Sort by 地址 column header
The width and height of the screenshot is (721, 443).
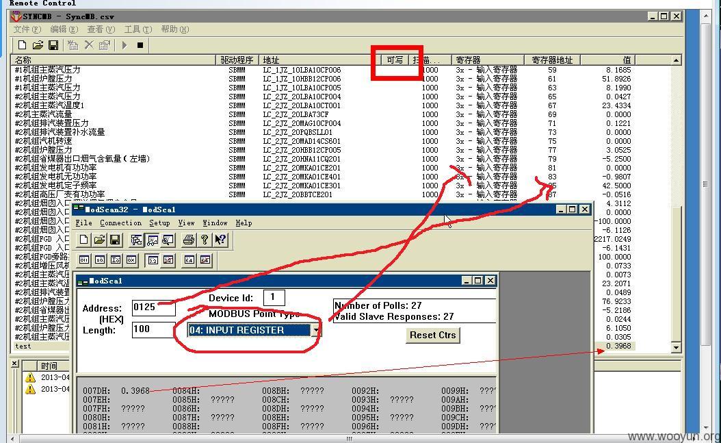pyautogui.click(x=319, y=60)
